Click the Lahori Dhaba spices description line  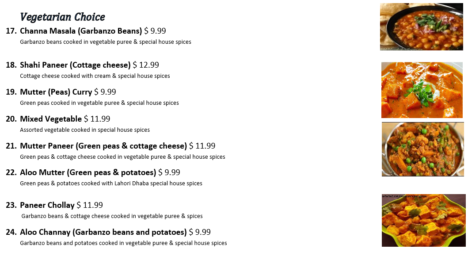[111, 184]
